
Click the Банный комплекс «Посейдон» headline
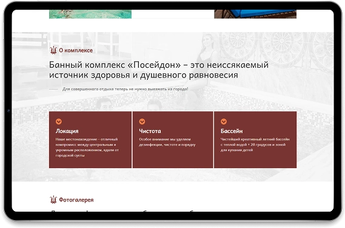tap(158, 70)
